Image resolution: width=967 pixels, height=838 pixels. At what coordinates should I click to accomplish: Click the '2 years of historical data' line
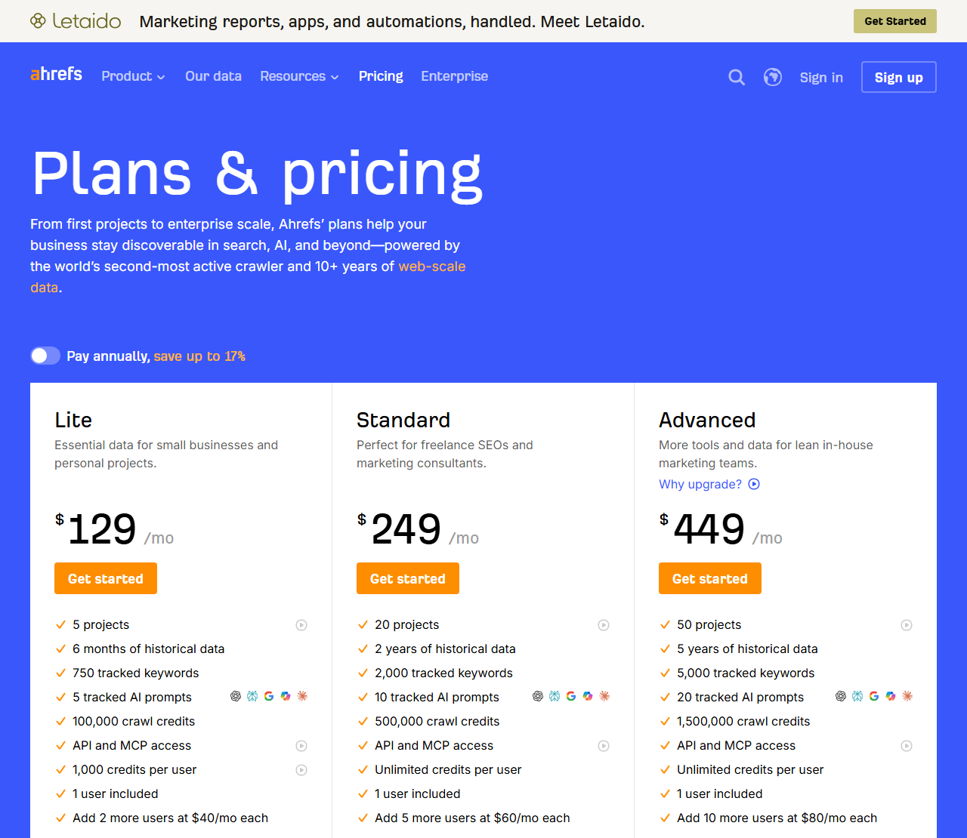(x=445, y=649)
